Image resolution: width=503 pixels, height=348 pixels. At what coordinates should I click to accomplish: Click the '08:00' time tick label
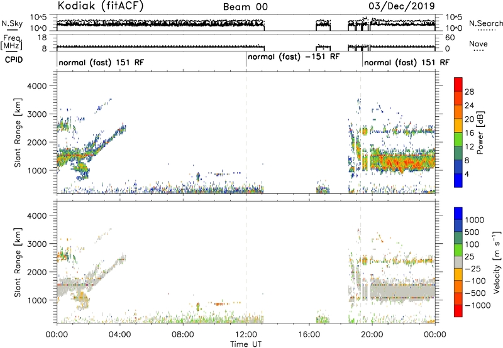[182, 335]
